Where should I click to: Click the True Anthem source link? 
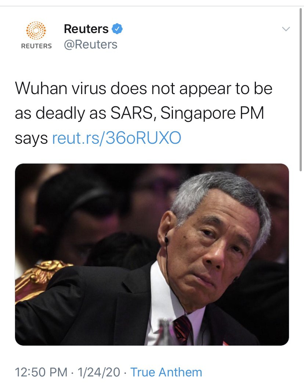click(x=166, y=372)
